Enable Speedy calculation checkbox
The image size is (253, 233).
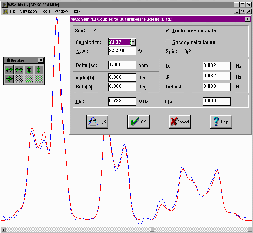click(x=168, y=42)
